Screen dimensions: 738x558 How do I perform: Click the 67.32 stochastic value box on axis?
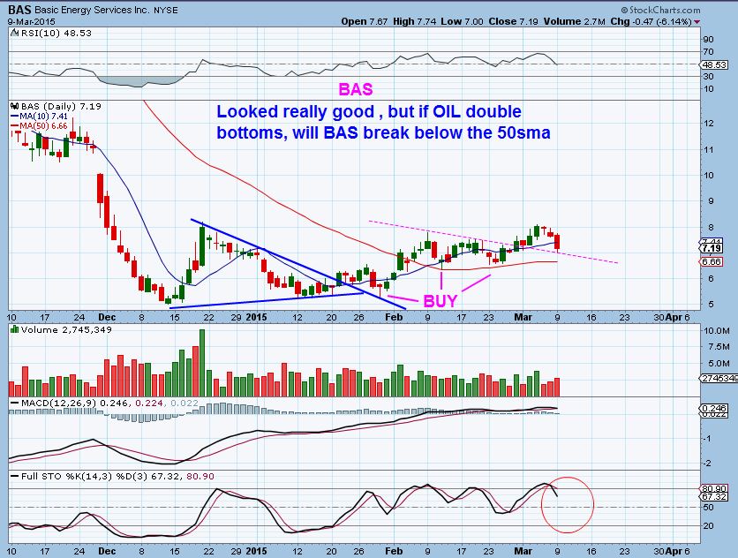(714, 497)
